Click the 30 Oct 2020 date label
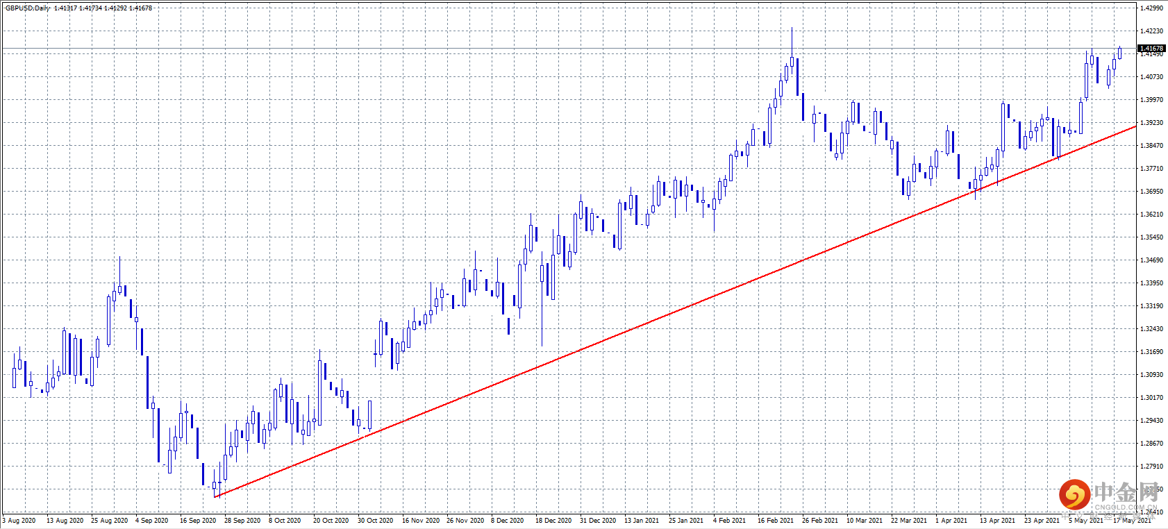This screenshot has width=1168, height=529. pyautogui.click(x=376, y=521)
